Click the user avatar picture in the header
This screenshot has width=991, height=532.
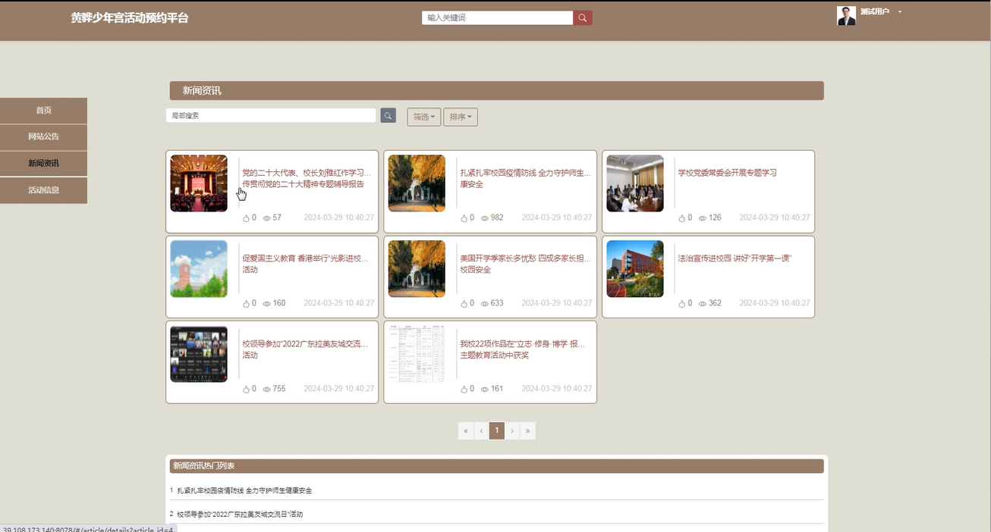click(846, 16)
